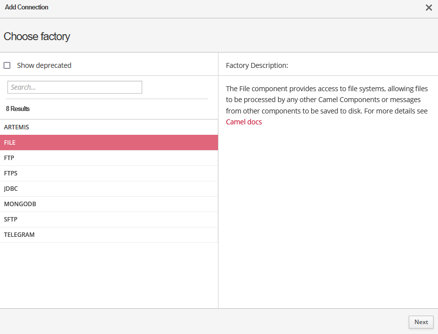Open the Camel docs link
This screenshot has height=334, width=438.
click(243, 121)
